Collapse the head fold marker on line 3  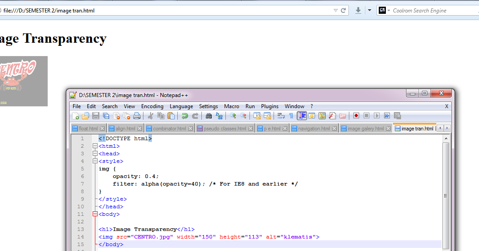(95, 154)
